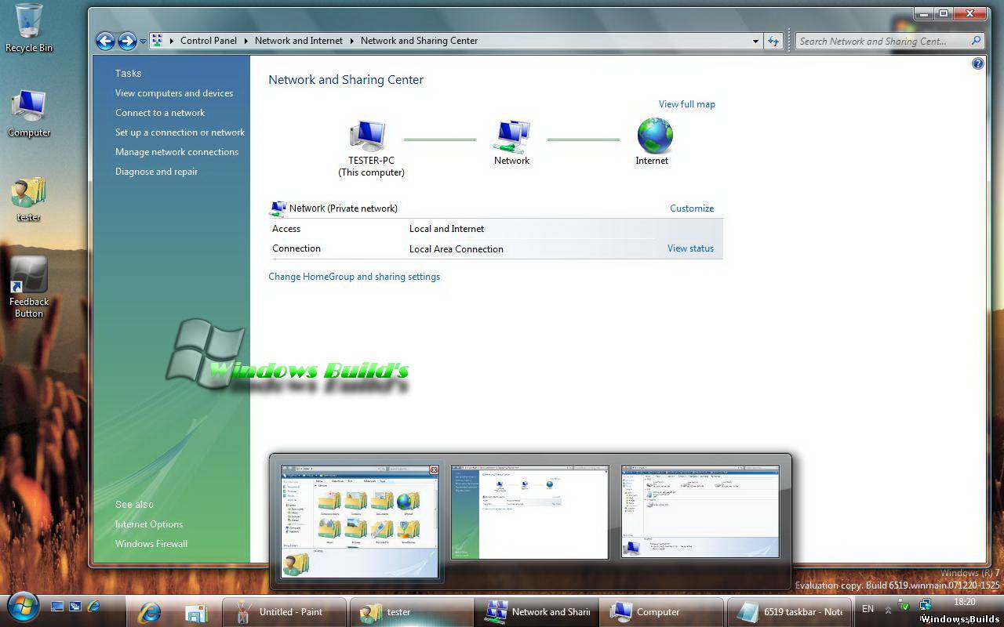View status of Local Area Connection

690,248
